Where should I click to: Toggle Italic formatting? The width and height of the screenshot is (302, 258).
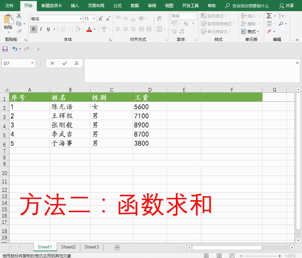(41, 29)
